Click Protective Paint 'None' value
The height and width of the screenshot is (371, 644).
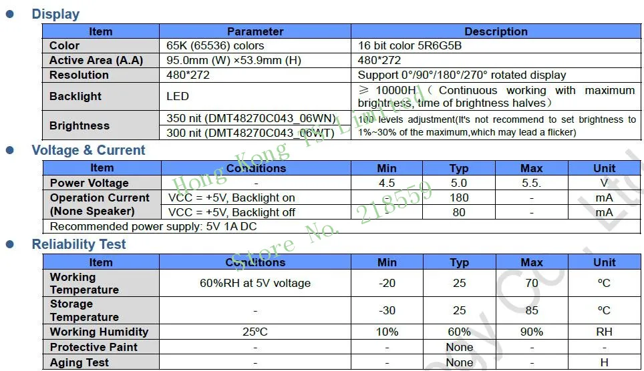coord(459,347)
